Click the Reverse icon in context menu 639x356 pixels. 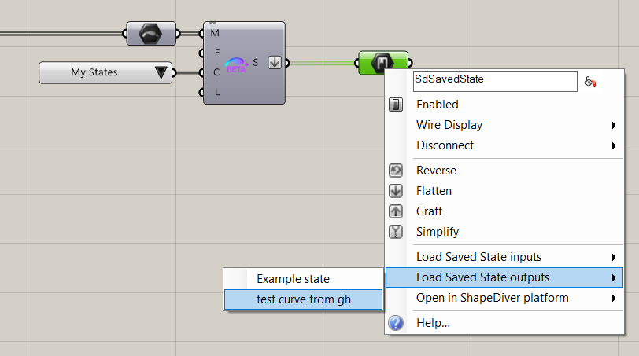397,171
